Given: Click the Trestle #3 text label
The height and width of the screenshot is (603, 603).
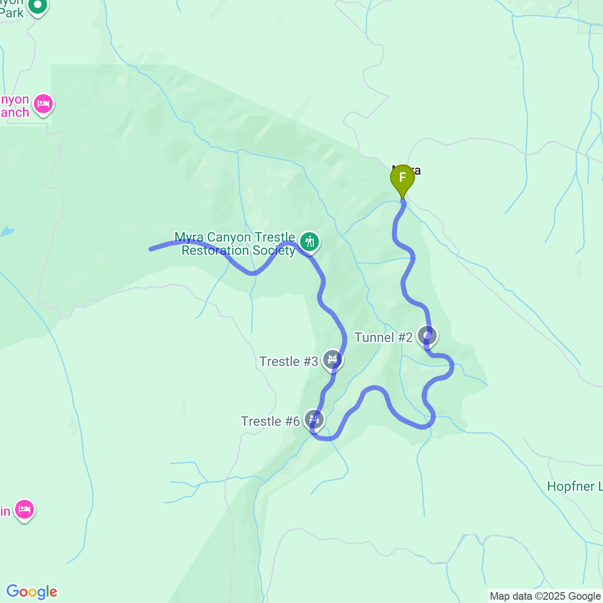Looking at the screenshot, I should click(289, 361).
